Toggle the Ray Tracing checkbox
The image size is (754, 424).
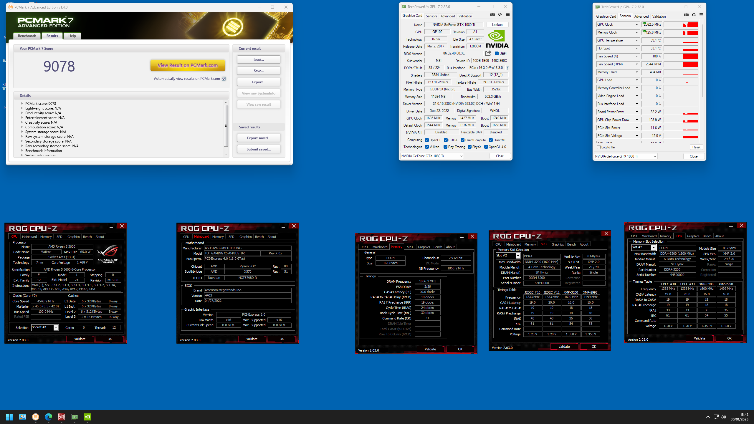pos(445,147)
